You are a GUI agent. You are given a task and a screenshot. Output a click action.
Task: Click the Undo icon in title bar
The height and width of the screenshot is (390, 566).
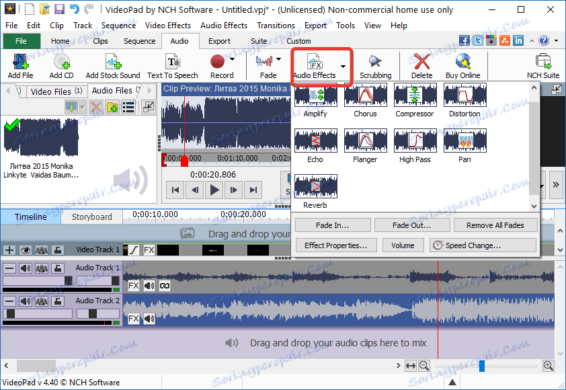pos(75,9)
